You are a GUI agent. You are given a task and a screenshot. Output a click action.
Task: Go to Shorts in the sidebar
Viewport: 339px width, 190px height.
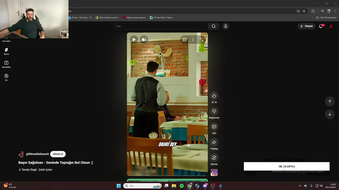point(6,51)
